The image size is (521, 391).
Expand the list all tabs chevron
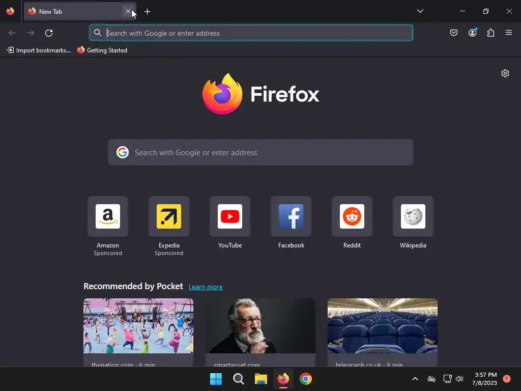420,11
